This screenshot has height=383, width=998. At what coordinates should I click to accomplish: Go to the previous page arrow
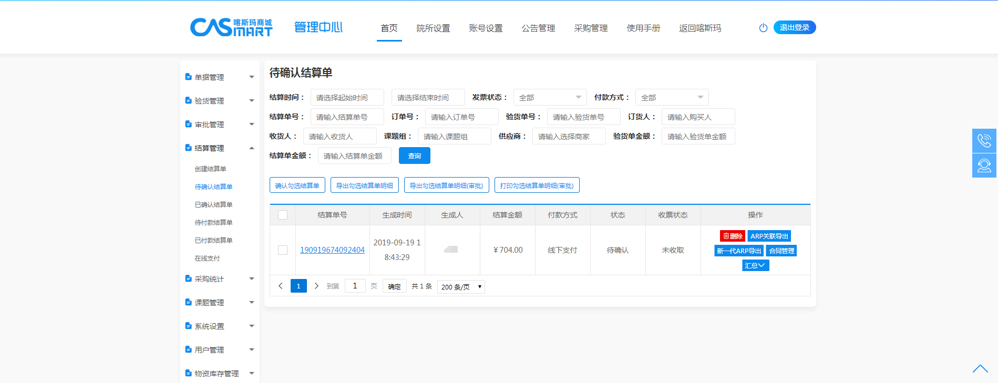(281, 286)
